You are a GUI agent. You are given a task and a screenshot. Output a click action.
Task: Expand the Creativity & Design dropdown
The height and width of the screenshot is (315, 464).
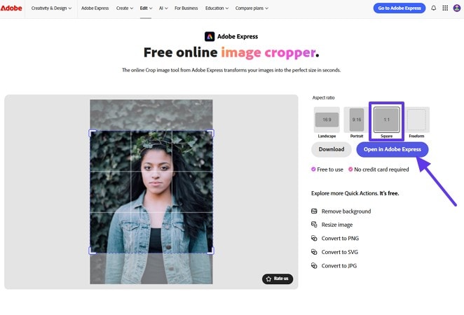point(51,8)
